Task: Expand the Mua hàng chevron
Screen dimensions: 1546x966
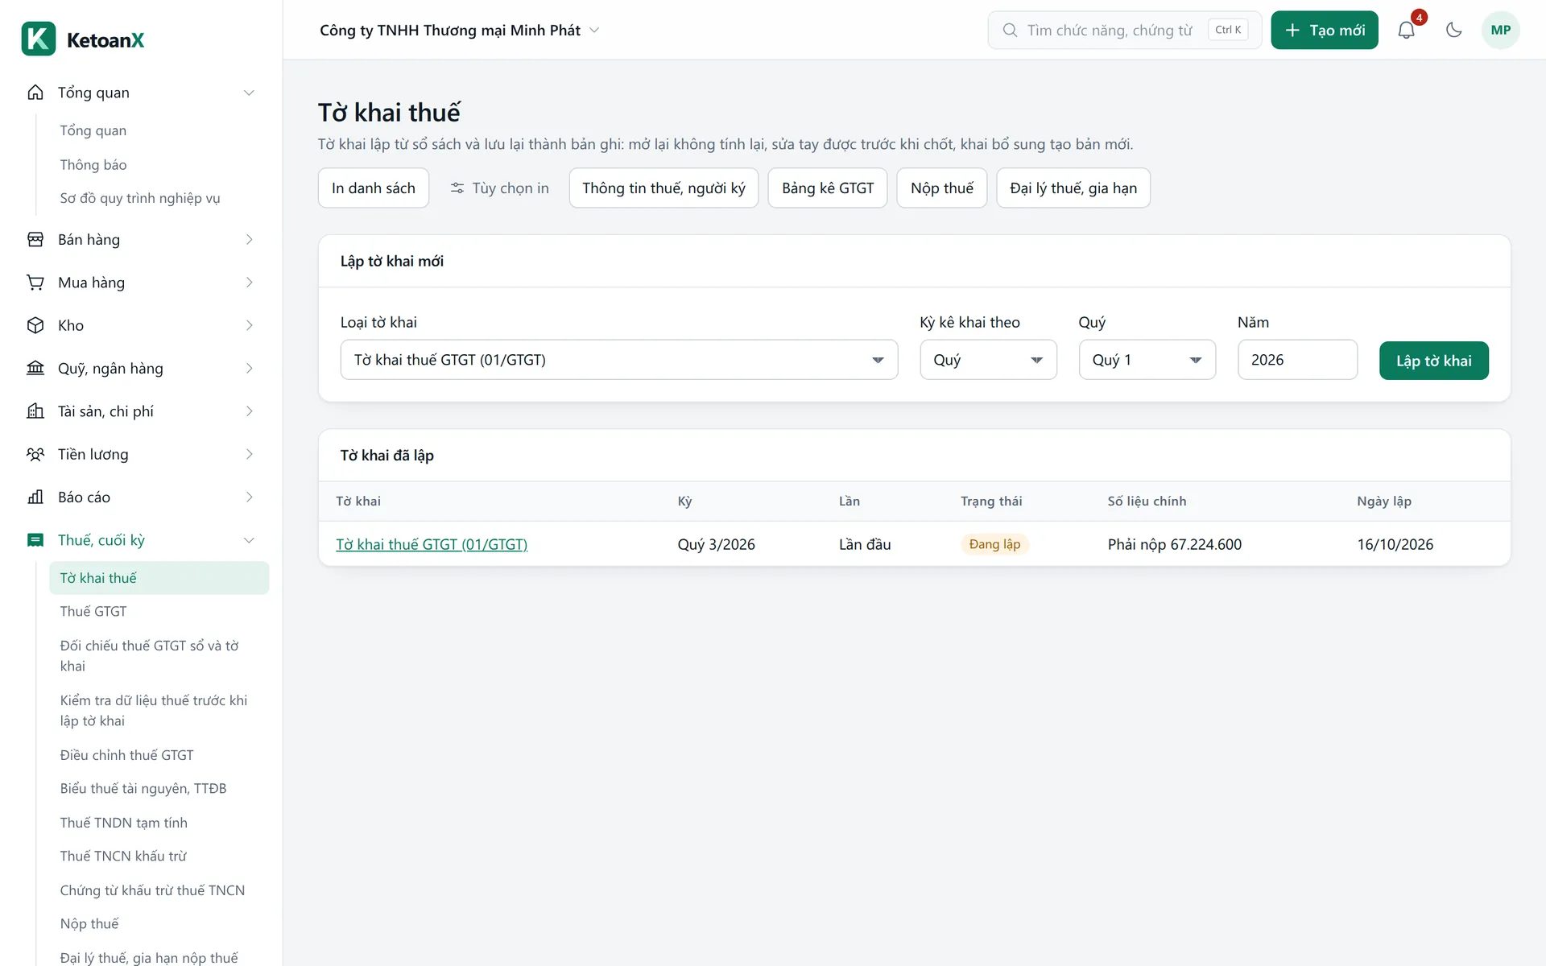Action: (249, 283)
